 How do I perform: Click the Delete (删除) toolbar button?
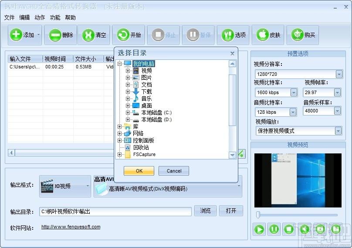(x=61, y=35)
